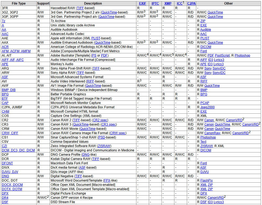Follow PSD link in Sinar CaptureShop description

(102, 137)
